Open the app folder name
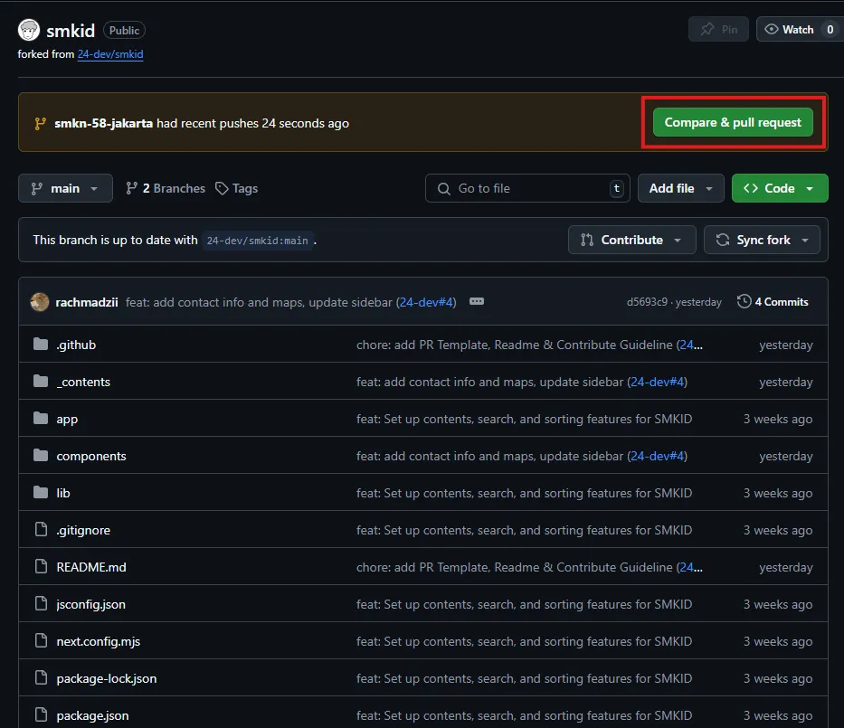This screenshot has height=728, width=844. click(67, 419)
